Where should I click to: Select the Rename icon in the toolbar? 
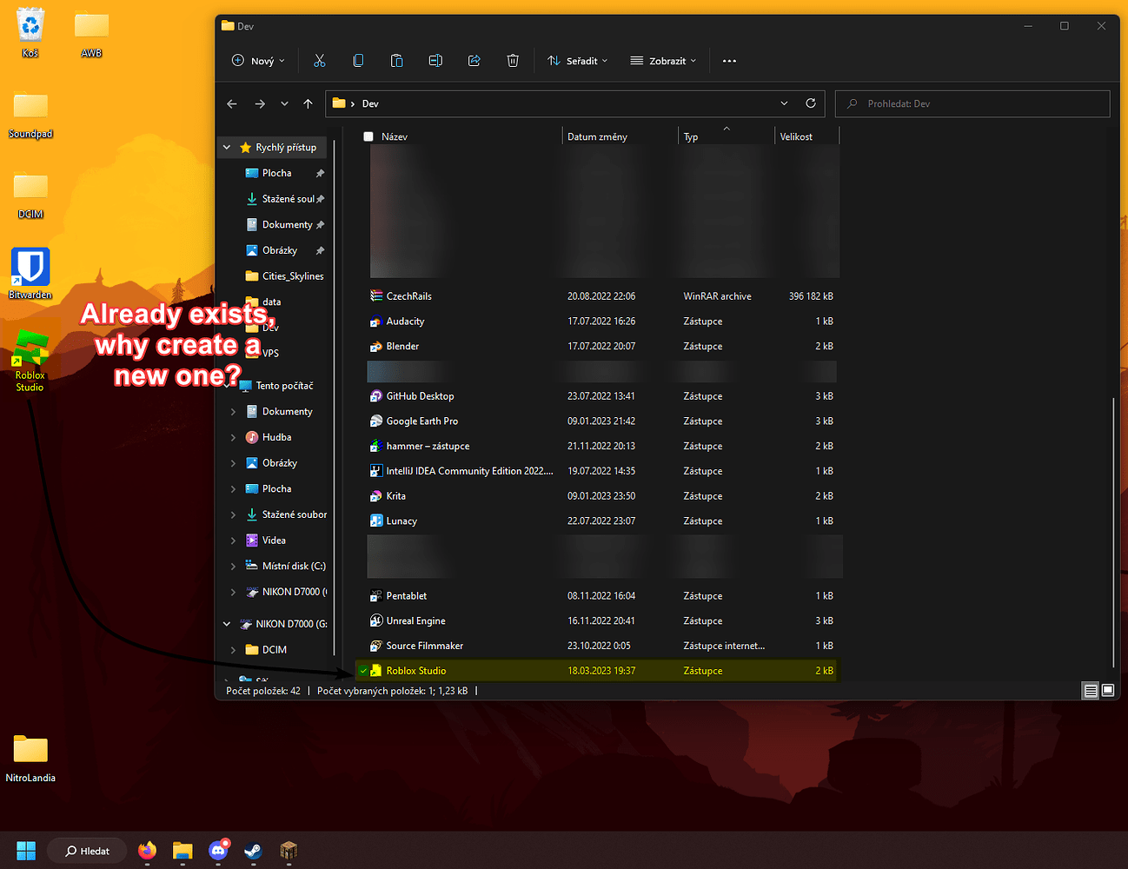435,60
